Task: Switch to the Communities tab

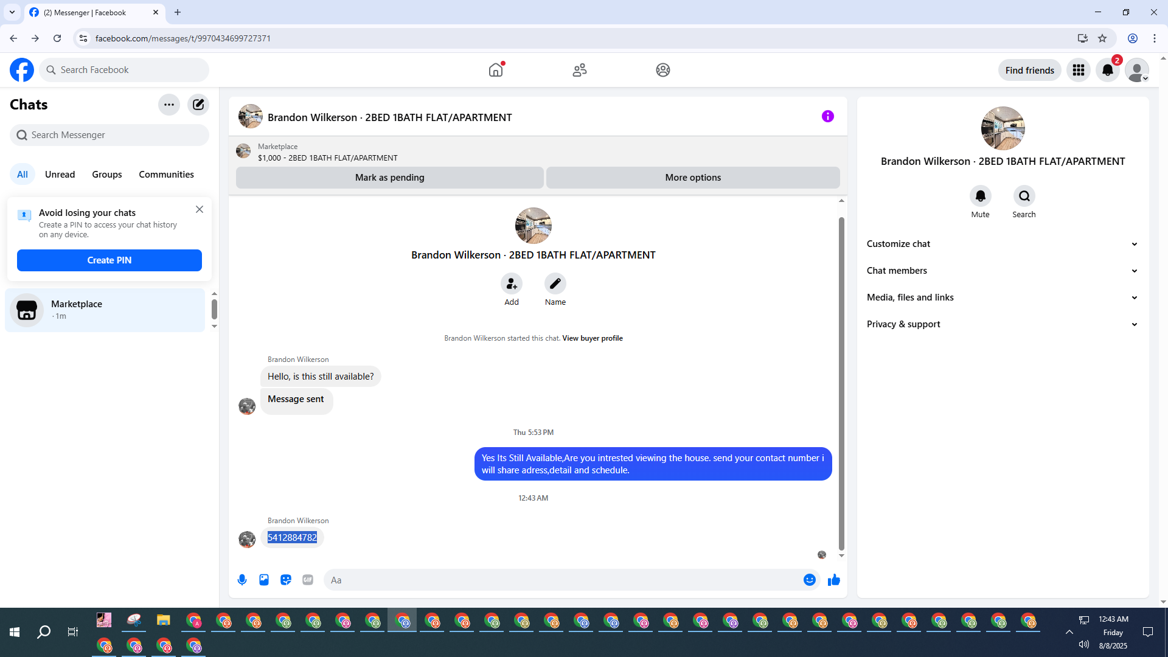Action: [x=166, y=175]
